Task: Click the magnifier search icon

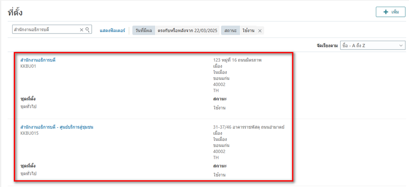Action: pyautogui.click(x=88, y=30)
